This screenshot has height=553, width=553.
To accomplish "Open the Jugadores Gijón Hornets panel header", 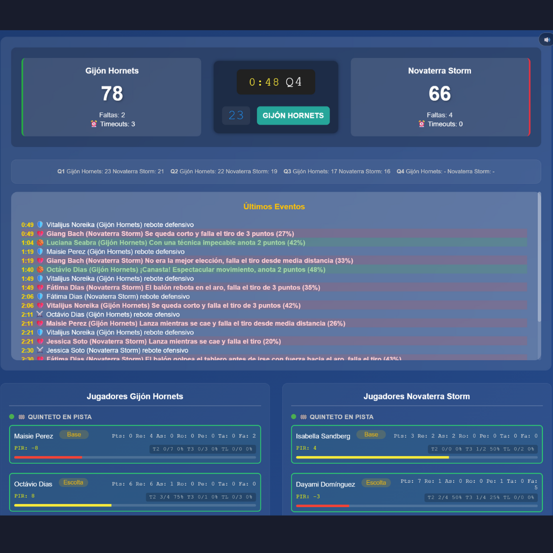I will (x=135, y=396).
